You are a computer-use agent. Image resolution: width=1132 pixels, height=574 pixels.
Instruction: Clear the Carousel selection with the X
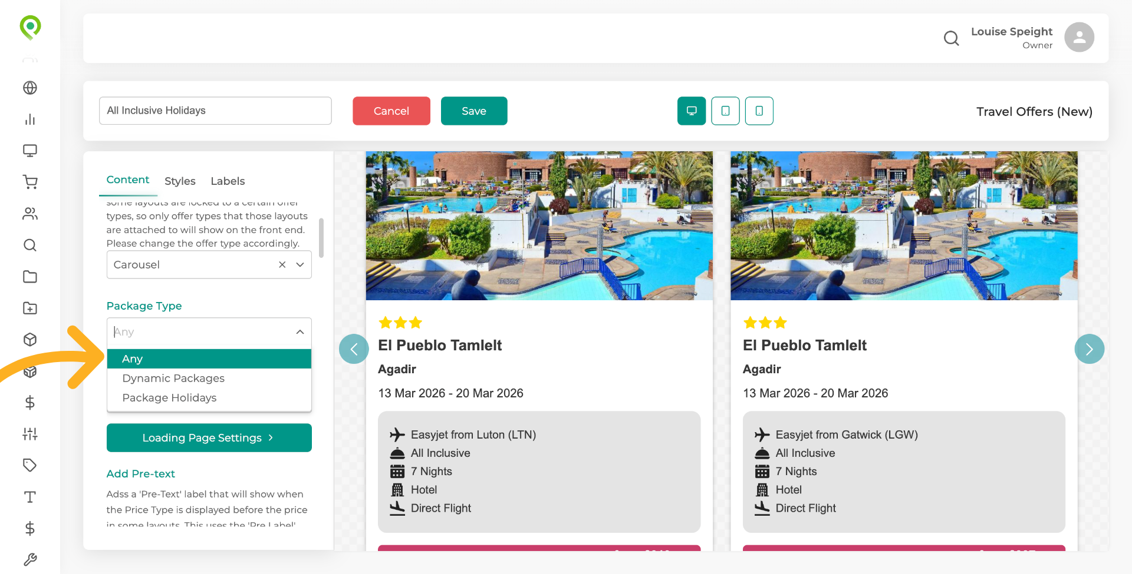282,264
